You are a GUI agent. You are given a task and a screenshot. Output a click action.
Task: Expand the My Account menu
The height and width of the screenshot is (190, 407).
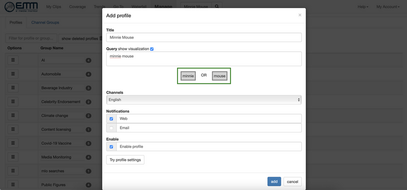[x=388, y=7]
